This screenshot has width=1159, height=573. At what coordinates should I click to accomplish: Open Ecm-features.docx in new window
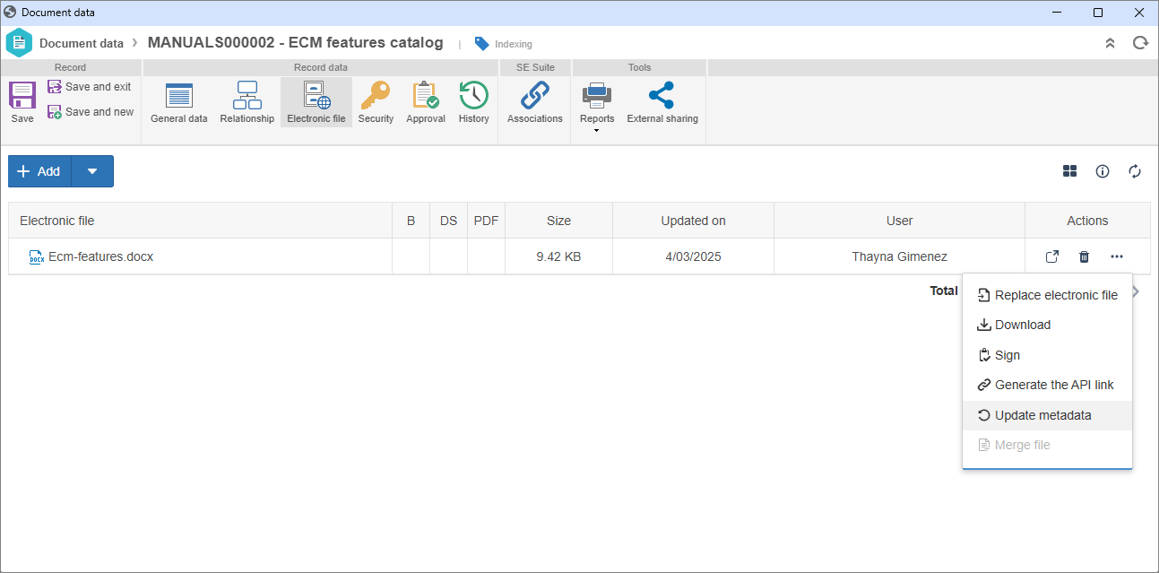click(1052, 257)
